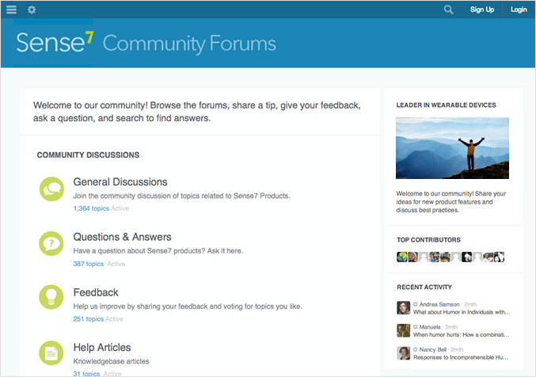Click the 31 topics link
This screenshot has width=536, height=377.
click(86, 374)
